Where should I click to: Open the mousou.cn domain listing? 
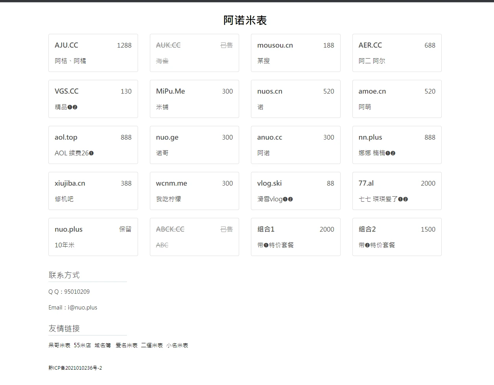[x=295, y=53]
